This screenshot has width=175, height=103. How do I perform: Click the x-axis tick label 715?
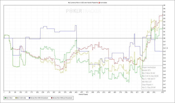click(120, 92)
